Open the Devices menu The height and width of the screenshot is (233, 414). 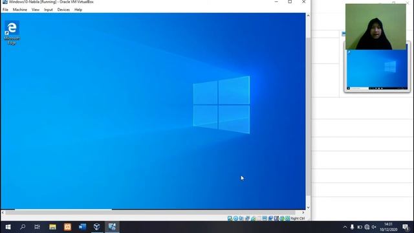pos(63,10)
